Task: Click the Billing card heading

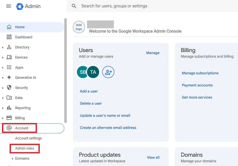Action: pos(188,50)
